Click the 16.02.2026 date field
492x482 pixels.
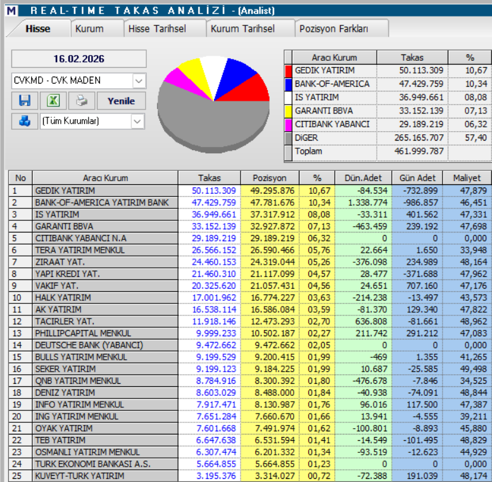coord(79,59)
